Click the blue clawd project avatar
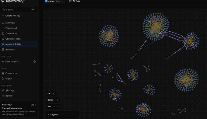 46,1
